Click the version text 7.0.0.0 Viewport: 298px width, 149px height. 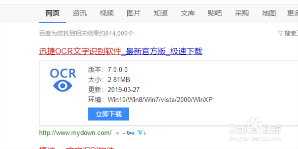click(x=118, y=70)
